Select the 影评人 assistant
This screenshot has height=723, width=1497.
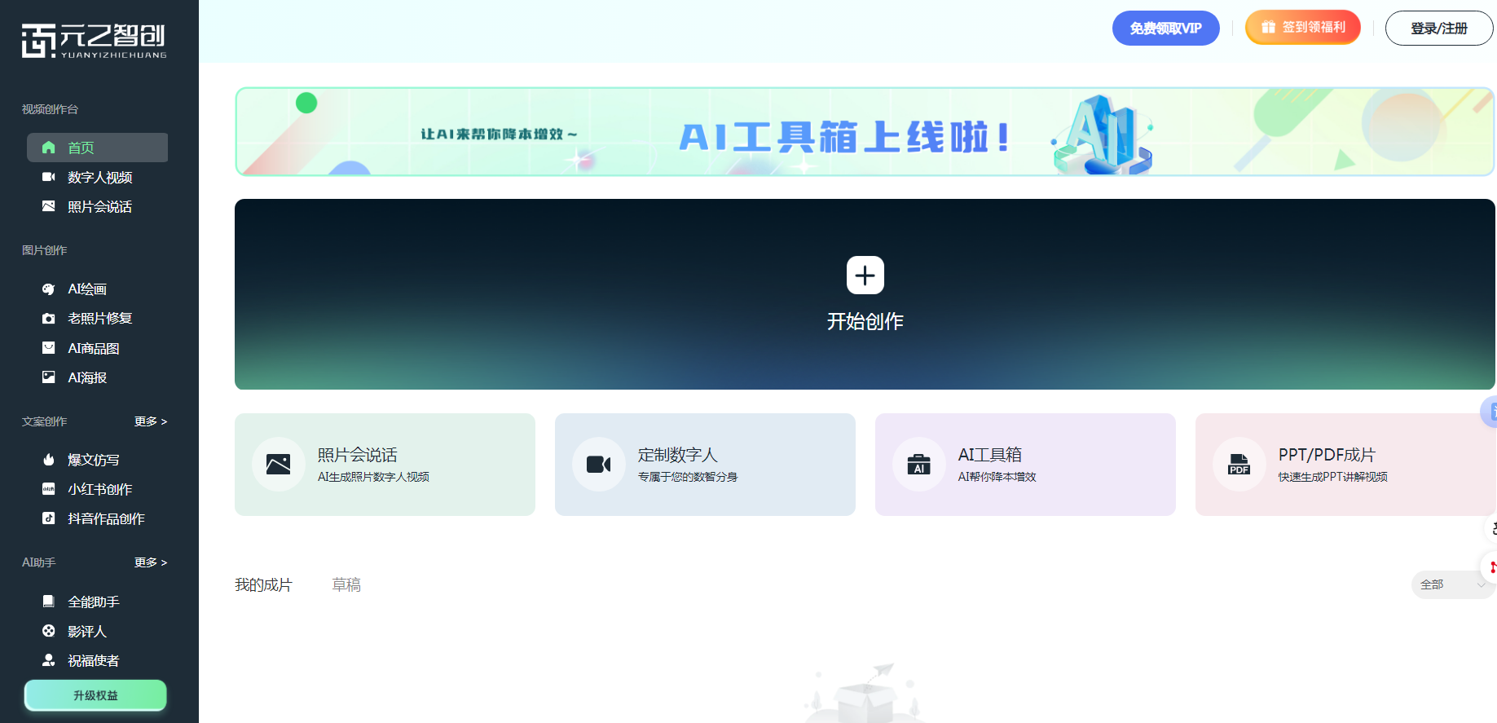86,632
